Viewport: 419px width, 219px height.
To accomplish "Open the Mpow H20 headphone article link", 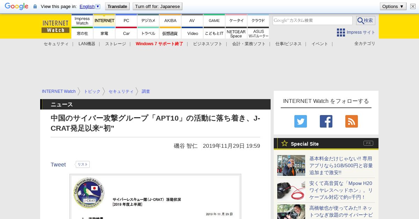I will 341,190.
